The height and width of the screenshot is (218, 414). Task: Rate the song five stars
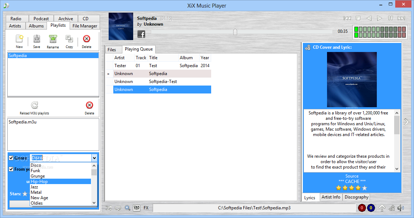[x=365, y=188]
